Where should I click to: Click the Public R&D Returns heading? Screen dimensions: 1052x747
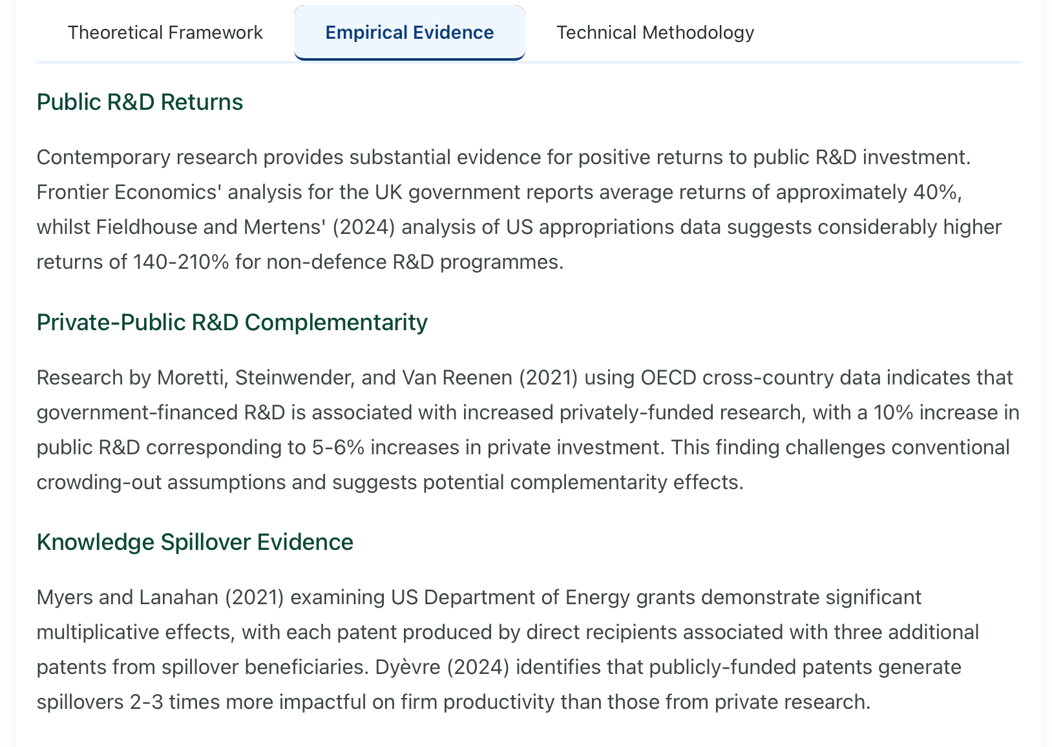click(140, 102)
